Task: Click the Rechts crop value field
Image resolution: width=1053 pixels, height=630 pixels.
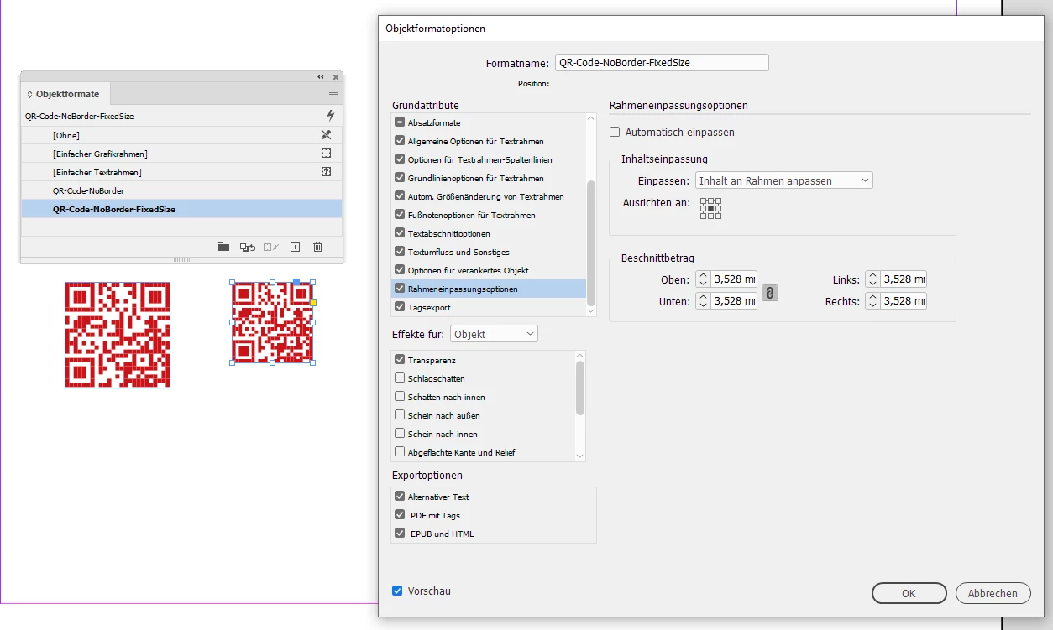Action: click(x=904, y=300)
